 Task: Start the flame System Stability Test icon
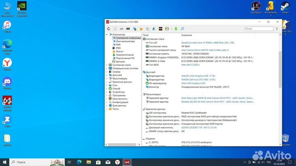click(x=141, y=29)
